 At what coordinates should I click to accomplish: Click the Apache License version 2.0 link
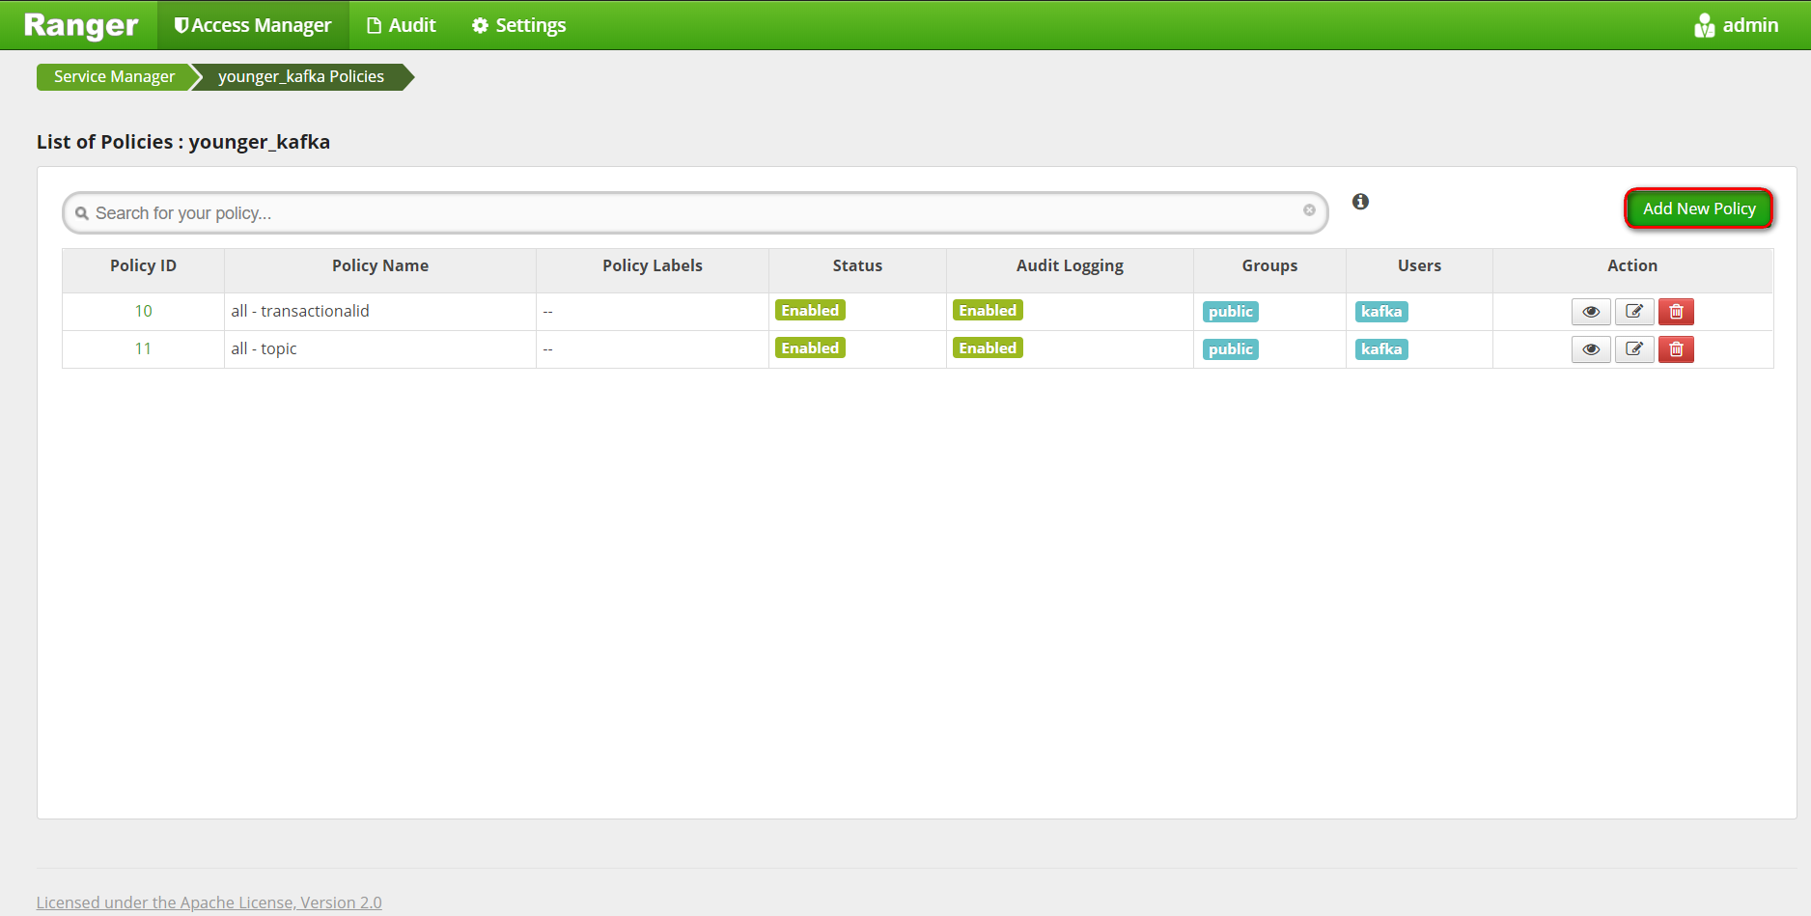tap(209, 902)
